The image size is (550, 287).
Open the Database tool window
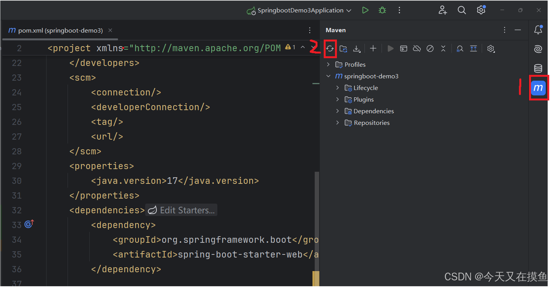pyautogui.click(x=538, y=69)
